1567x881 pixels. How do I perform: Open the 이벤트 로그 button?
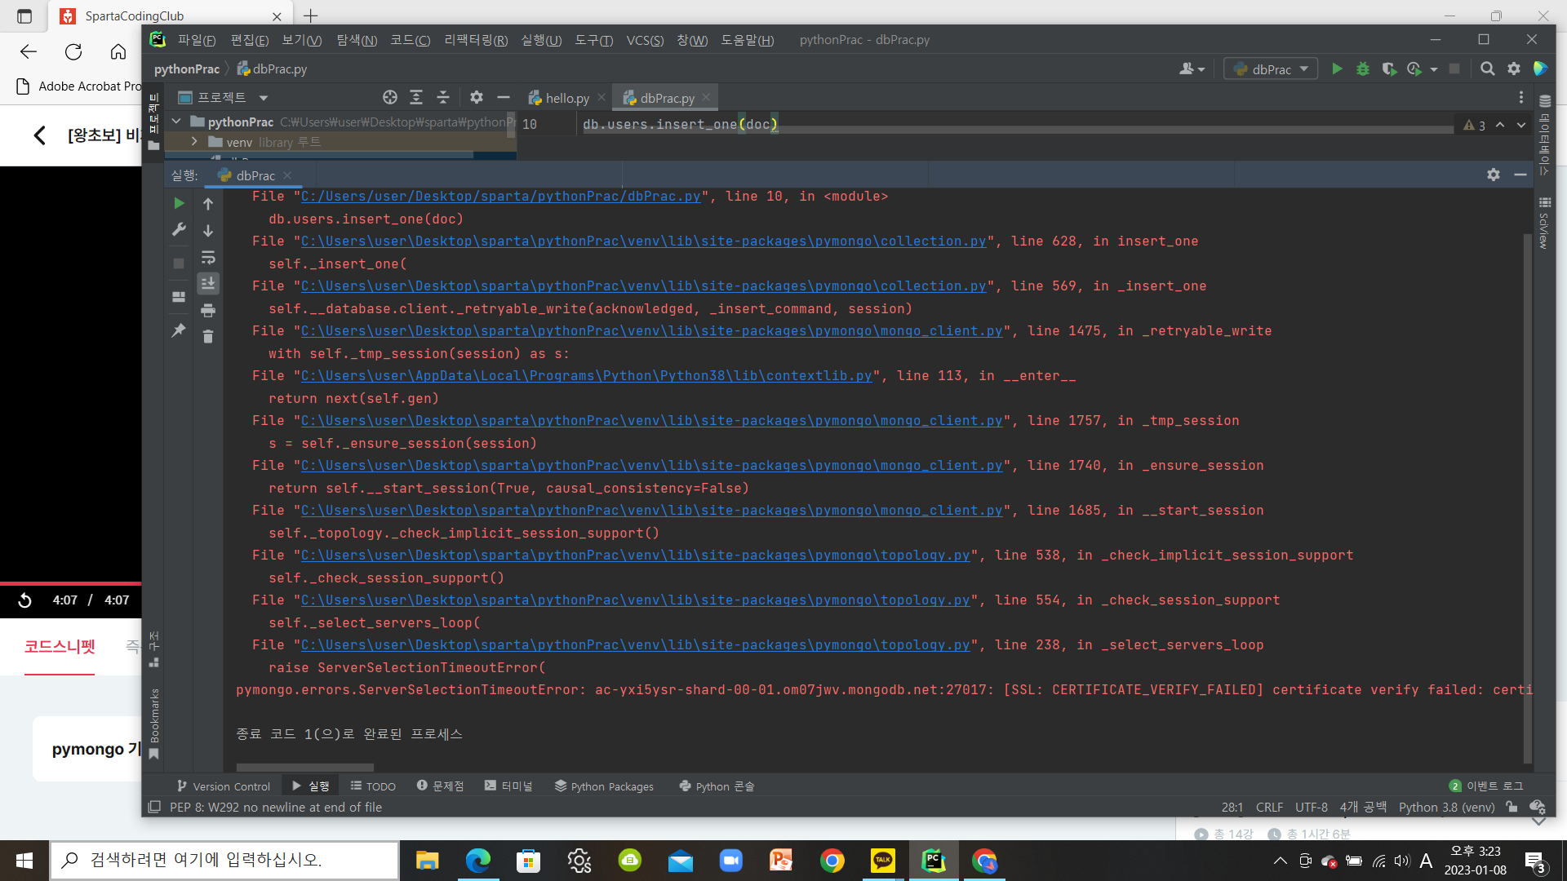coord(1486,786)
